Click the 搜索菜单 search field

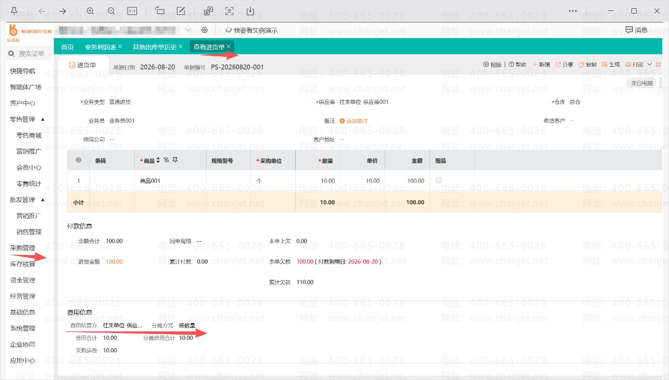coord(30,54)
